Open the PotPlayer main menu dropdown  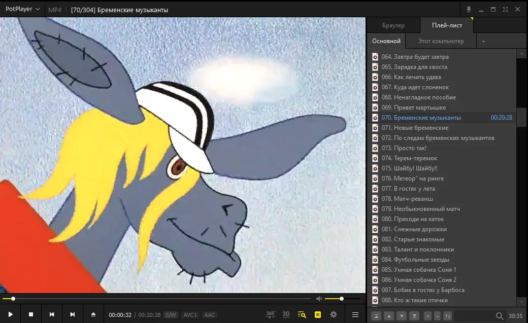22,9
